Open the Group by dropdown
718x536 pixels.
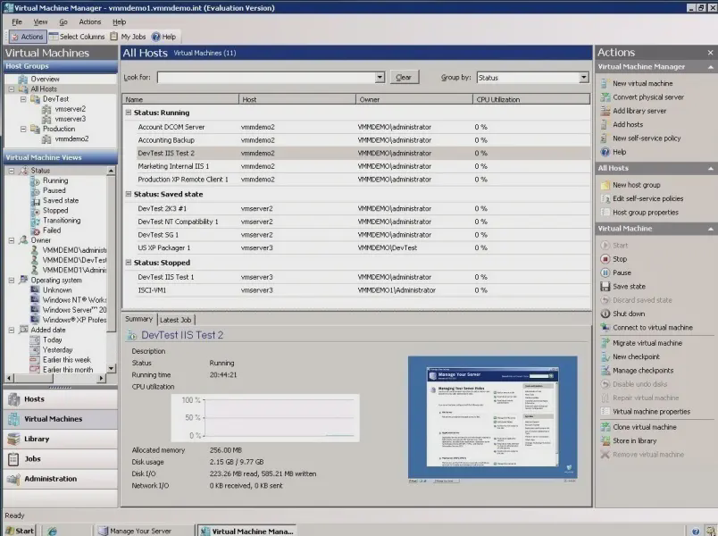coord(584,78)
